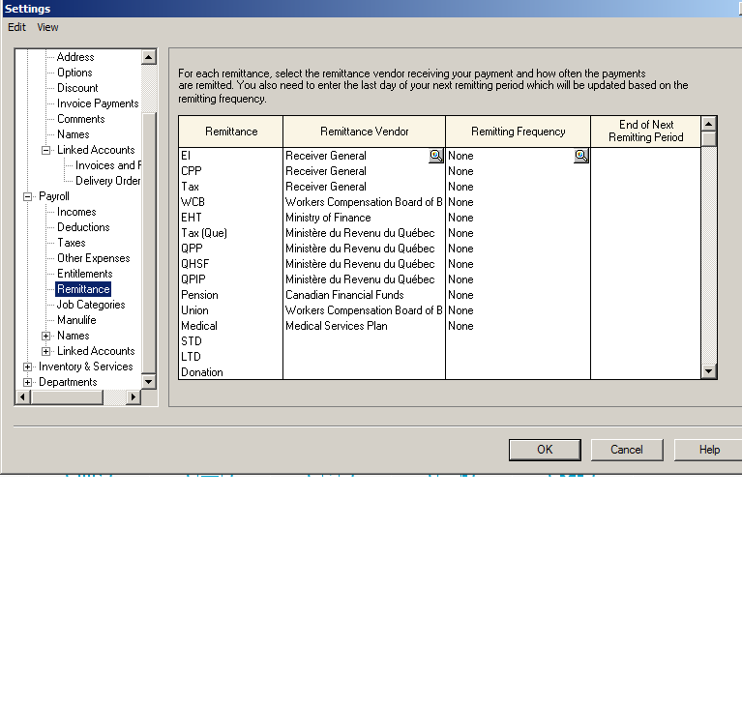
Task: Expand the Departments node
Action: click(x=27, y=382)
